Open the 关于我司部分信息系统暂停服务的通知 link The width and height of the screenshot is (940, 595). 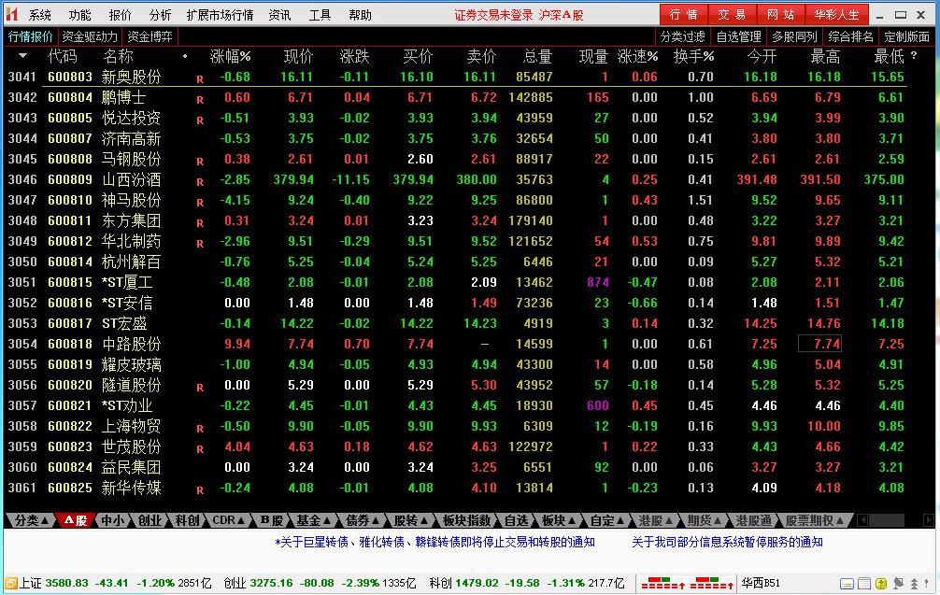(x=727, y=542)
